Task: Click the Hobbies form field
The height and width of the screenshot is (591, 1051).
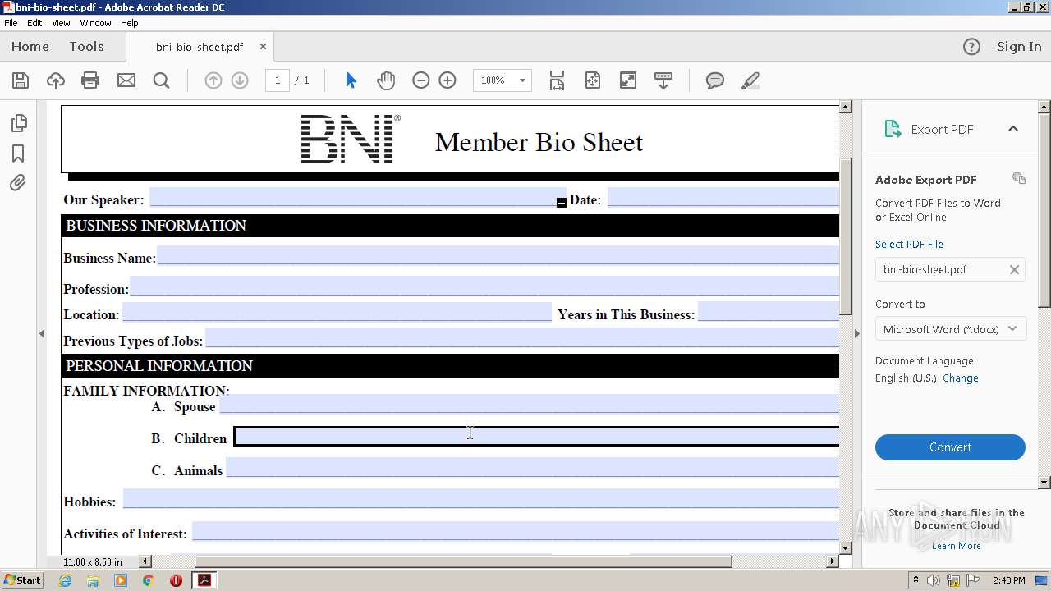Action: tap(481, 499)
